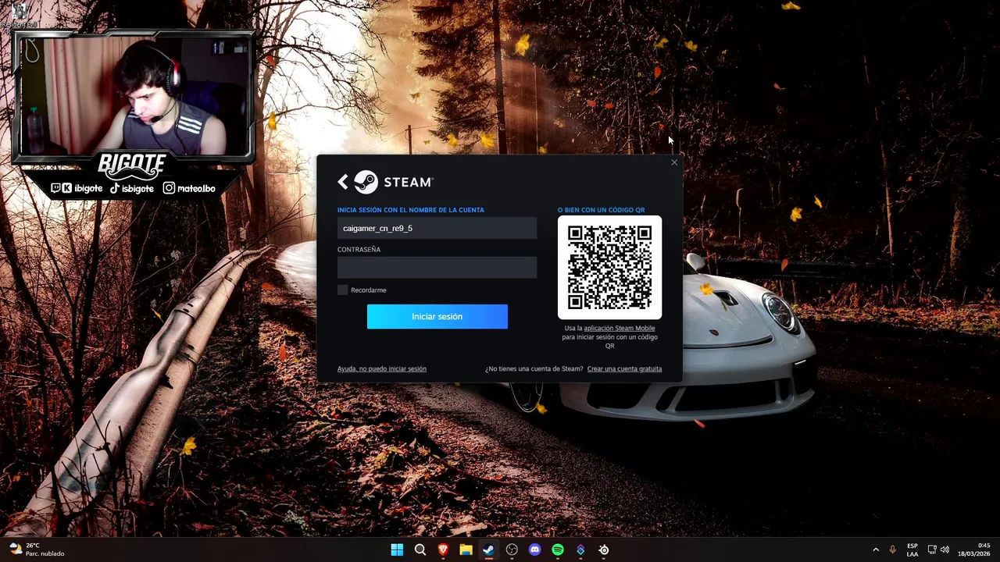The image size is (1000, 562).
Task: Open File Explorer from taskbar
Action: 466,550
